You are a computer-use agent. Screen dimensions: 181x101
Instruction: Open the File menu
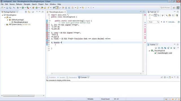pyautogui.click(x=2, y=4)
